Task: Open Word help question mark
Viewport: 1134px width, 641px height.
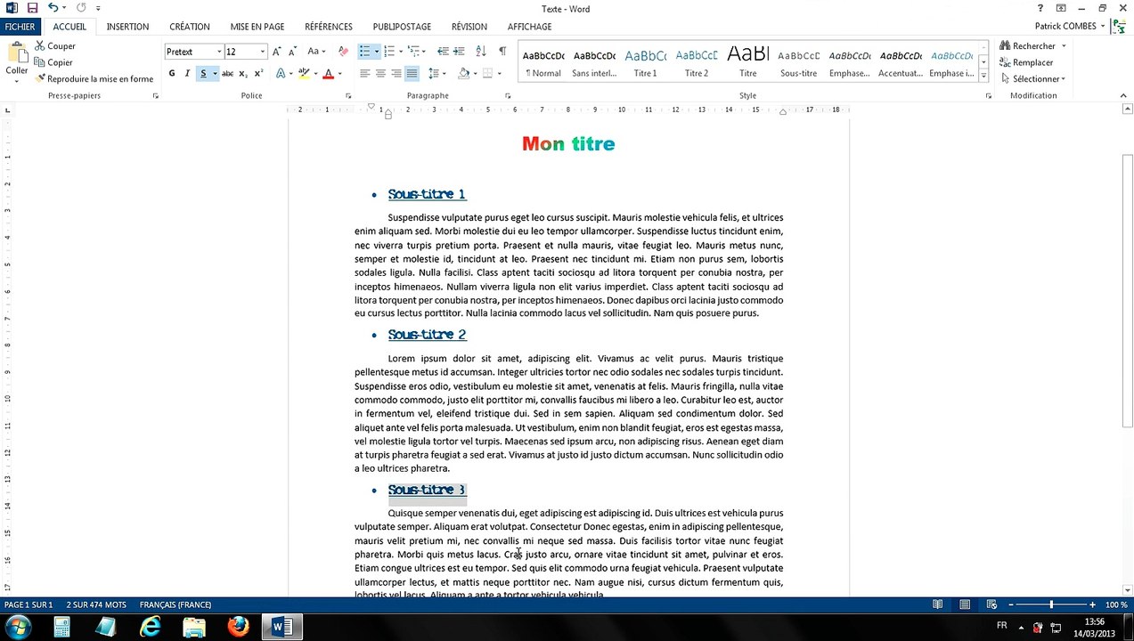Action: point(1040,8)
